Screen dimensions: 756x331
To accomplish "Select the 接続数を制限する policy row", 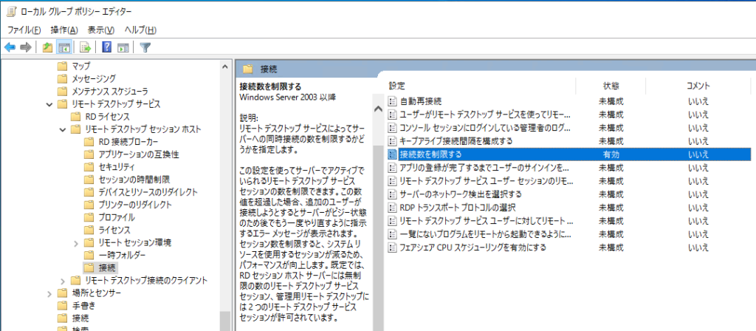I will [569, 154].
